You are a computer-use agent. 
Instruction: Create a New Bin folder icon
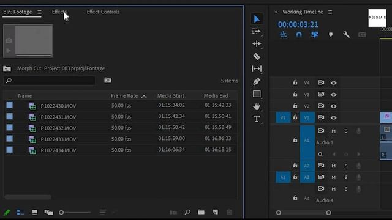(x=202, y=212)
